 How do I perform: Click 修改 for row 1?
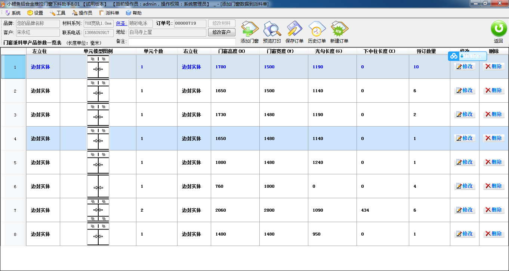click(465, 66)
